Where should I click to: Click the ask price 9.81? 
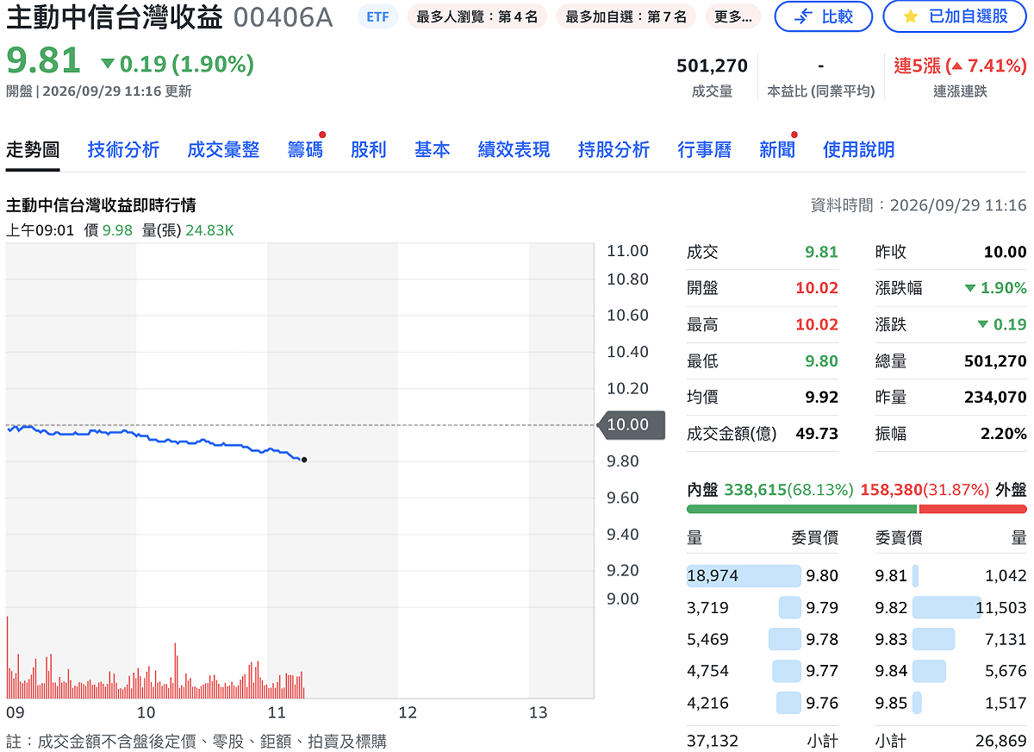pyautogui.click(x=891, y=575)
